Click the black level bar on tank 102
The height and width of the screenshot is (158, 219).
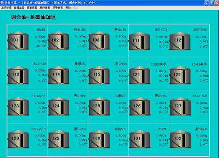pyautogui.click(x=62, y=42)
